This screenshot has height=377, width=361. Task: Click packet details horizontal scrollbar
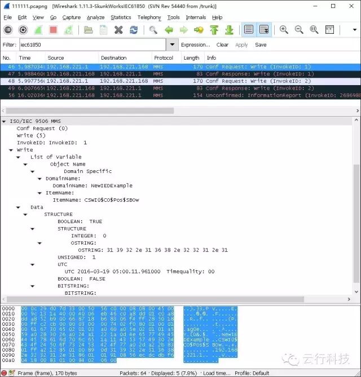coord(155,299)
